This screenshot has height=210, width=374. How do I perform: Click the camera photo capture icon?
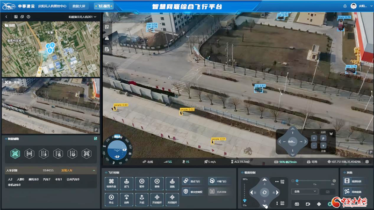click(297, 204)
